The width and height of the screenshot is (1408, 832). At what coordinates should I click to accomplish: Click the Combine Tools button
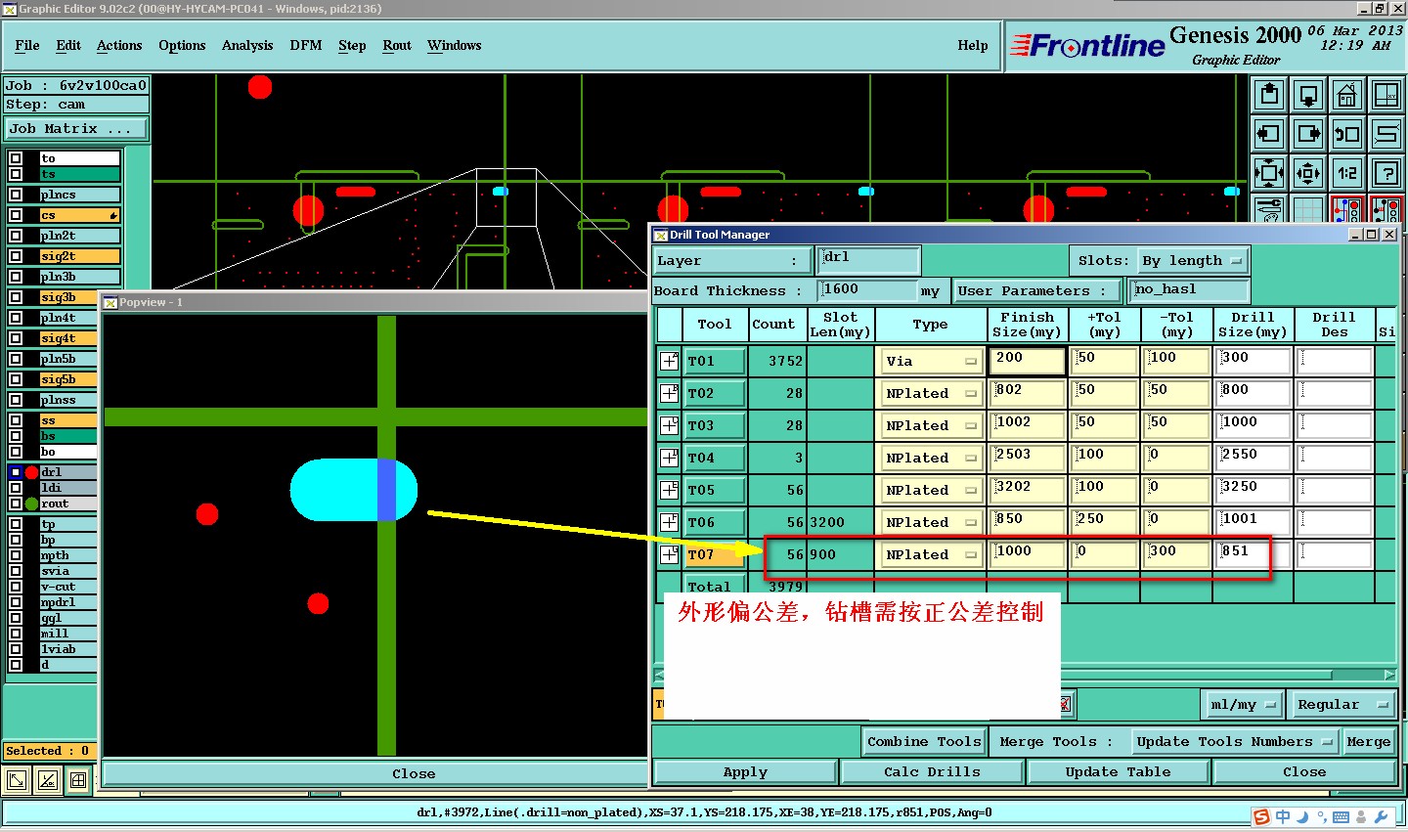coord(924,741)
